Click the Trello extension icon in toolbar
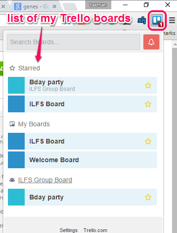This screenshot has height=233, width=177. point(157,21)
